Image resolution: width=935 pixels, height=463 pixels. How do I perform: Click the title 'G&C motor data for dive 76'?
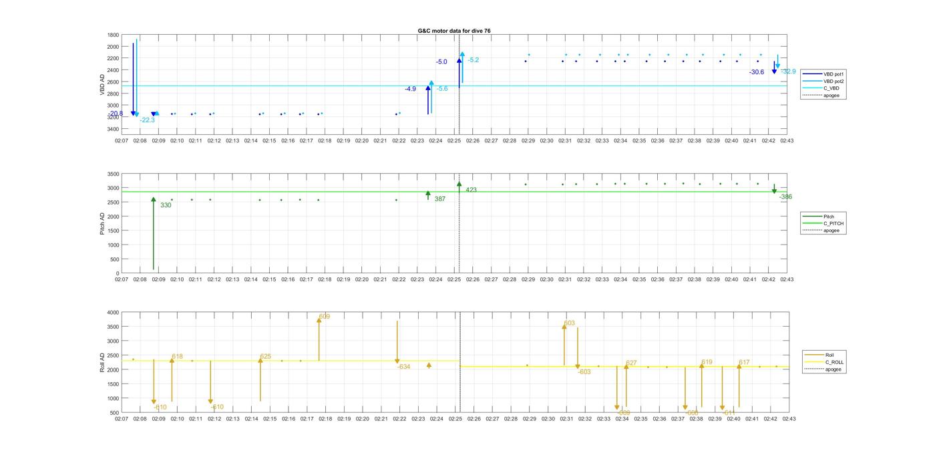454,31
